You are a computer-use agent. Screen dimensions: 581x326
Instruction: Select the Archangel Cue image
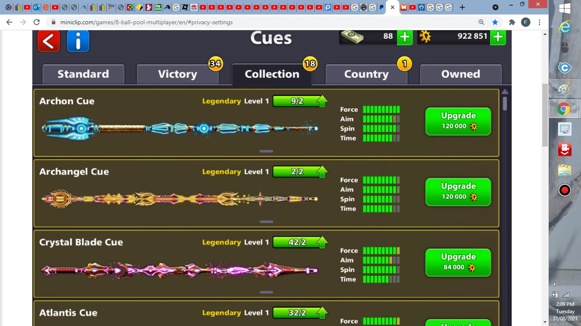pyautogui.click(x=180, y=199)
